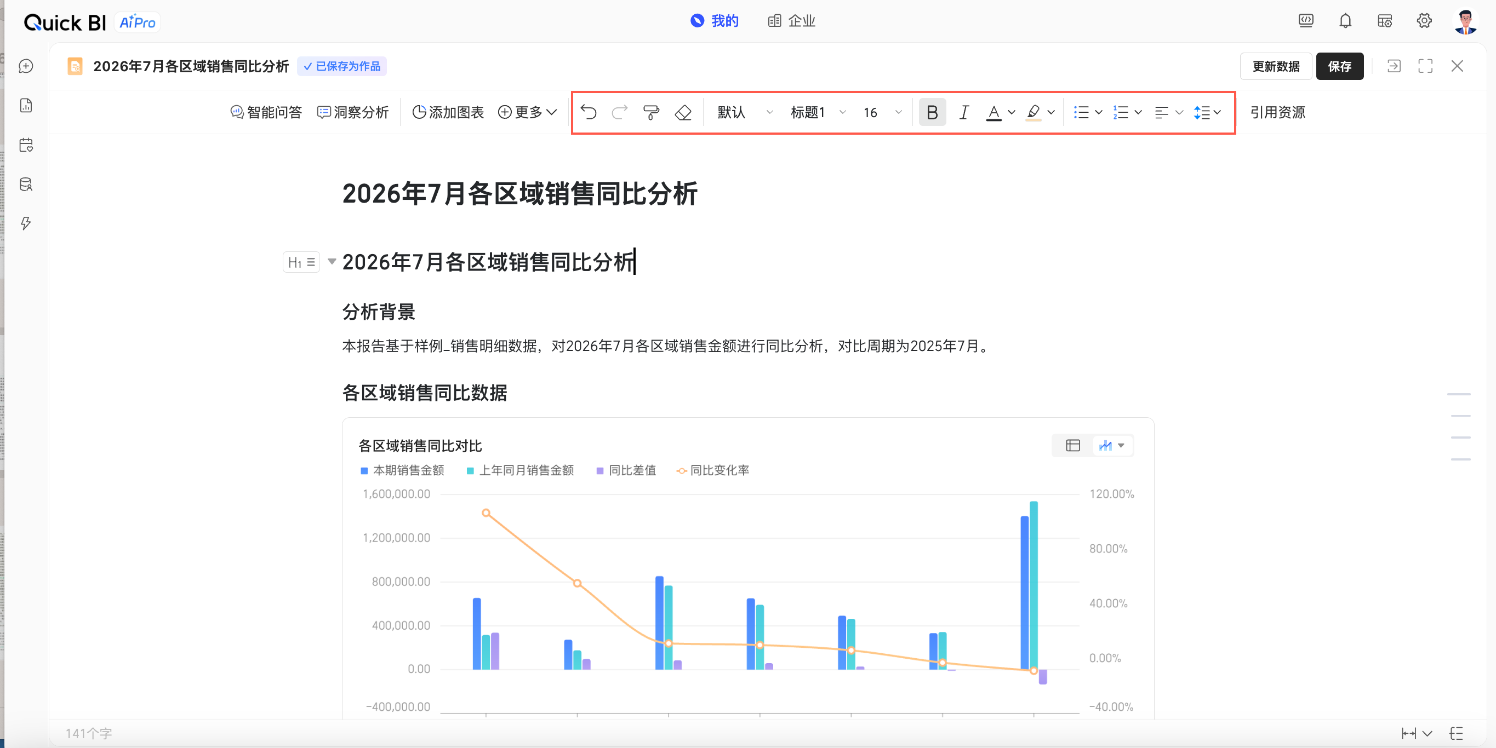
Task: Click 添加图表 to add a chart
Action: [448, 112]
